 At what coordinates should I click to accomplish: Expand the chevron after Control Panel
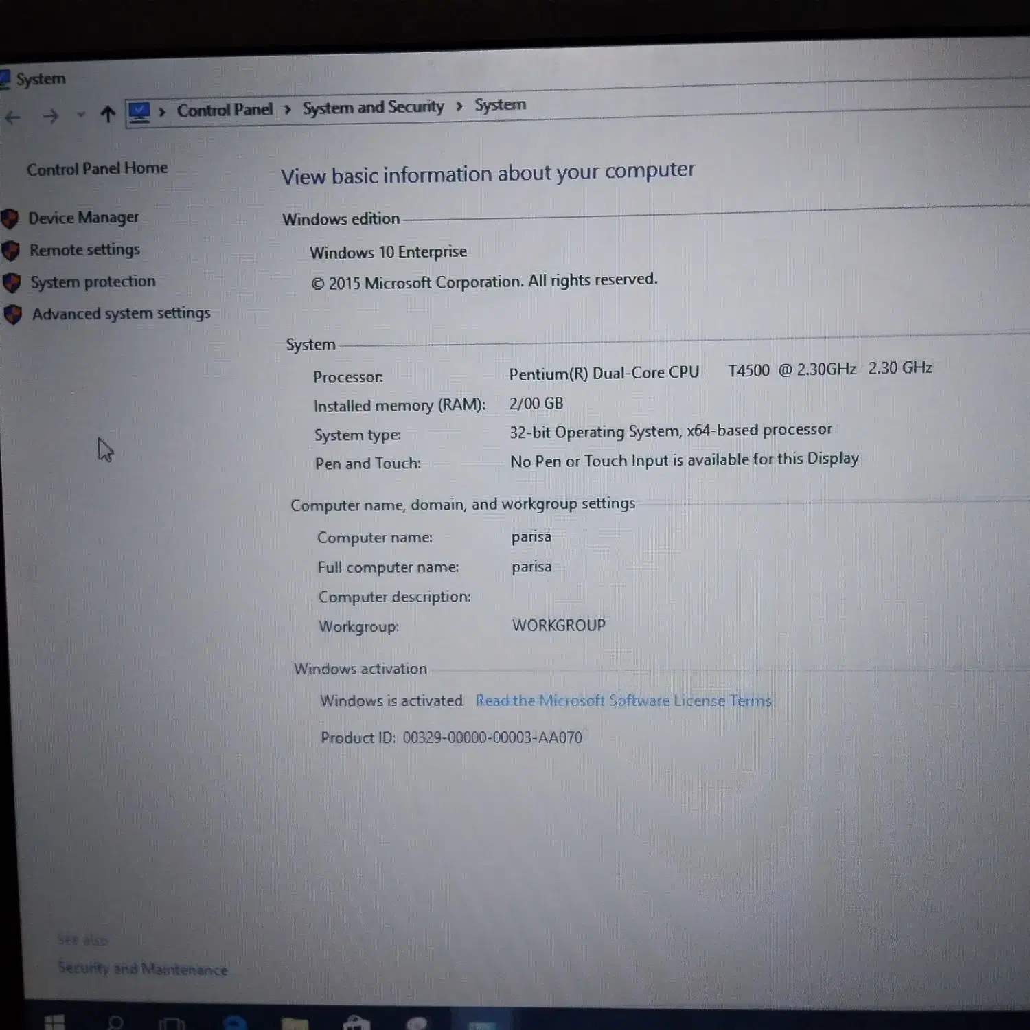pos(288,109)
